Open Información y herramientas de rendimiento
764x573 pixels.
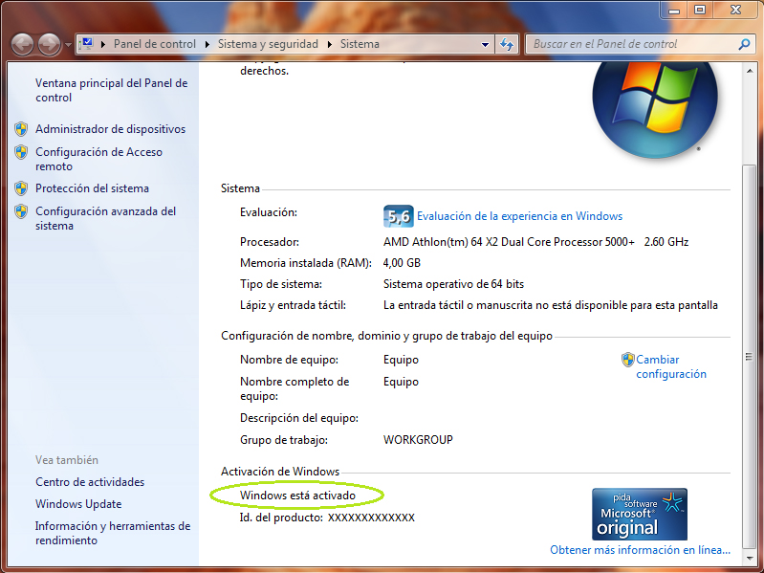tap(113, 533)
